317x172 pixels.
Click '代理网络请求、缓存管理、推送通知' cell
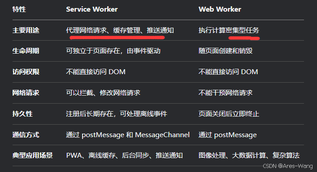[120, 30]
